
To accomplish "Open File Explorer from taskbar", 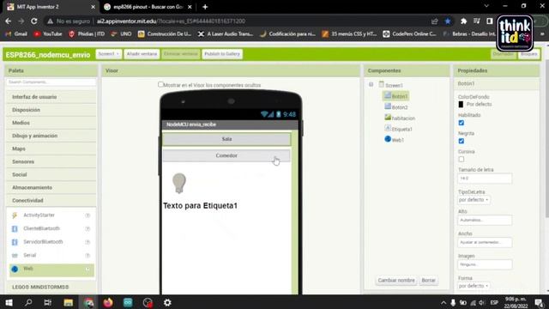I will [69, 302].
